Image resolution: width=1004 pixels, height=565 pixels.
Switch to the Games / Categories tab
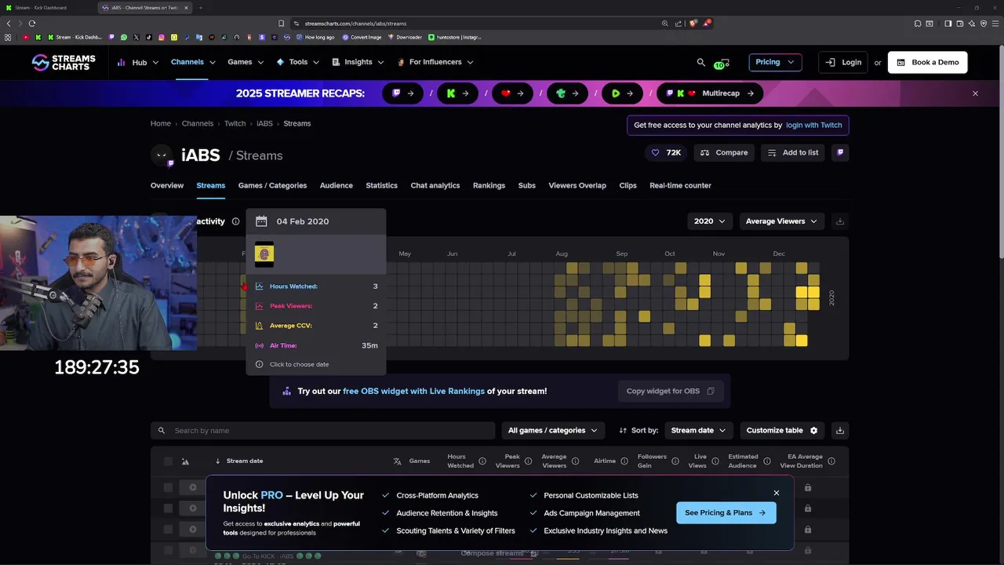[x=272, y=185]
